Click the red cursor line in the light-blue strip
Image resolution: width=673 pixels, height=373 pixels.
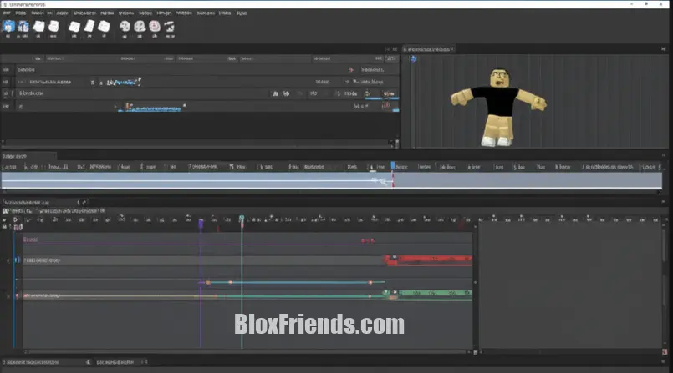point(393,180)
